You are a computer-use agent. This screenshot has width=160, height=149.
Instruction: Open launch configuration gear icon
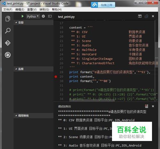(x=43, y=16)
